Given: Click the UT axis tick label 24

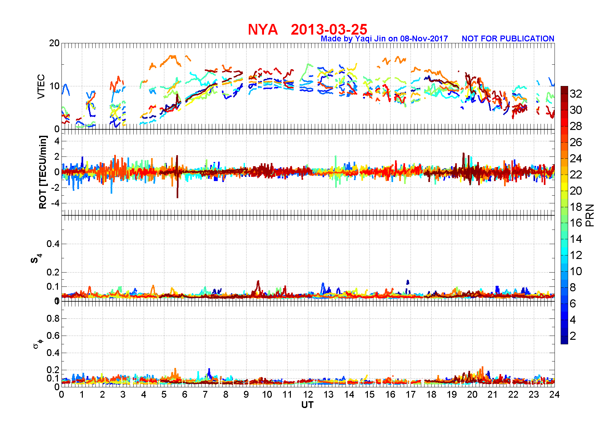Looking at the screenshot, I should point(554,395).
